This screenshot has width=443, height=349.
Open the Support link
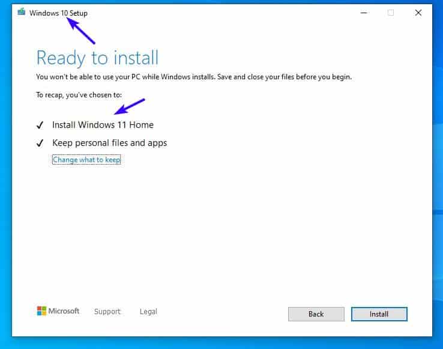pyautogui.click(x=107, y=311)
